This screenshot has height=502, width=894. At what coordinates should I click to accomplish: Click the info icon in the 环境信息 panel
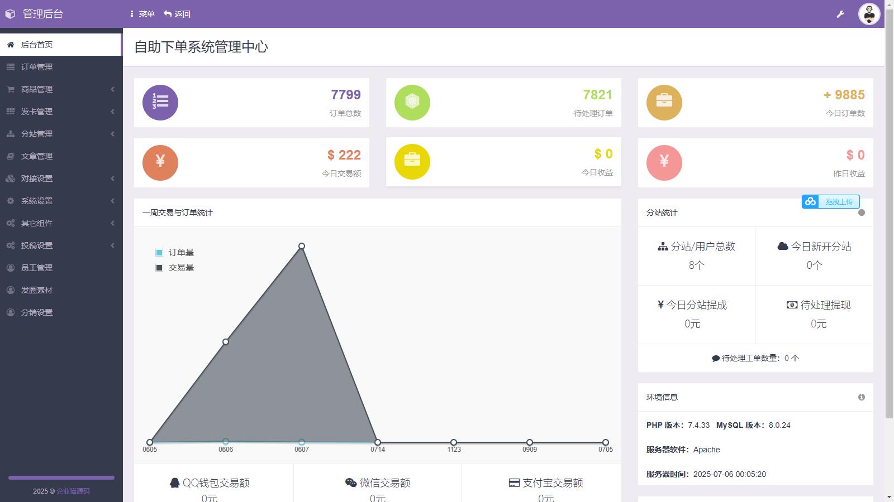pos(861,397)
